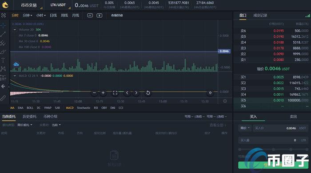This screenshot has height=173, width=311.
Task: Collapse the Volume indicator legend
Action: [x=15, y=29]
